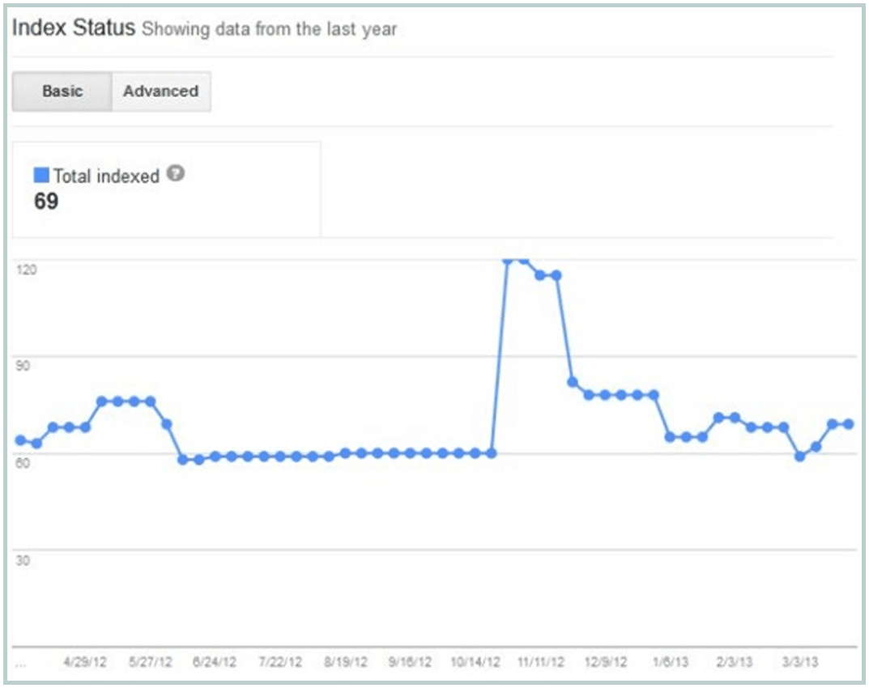Viewport: 869px width, 688px height.
Task: Click the 4/29/12 date label
Action: coord(85,662)
